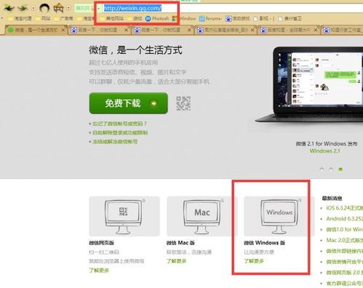The image size is (363, 288).
Task: Click the Mac monitor icon
Action: 202,216
